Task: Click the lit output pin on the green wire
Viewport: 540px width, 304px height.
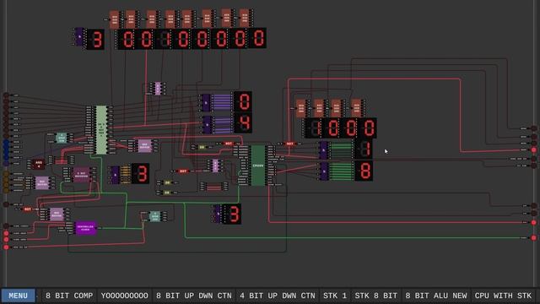Action: coord(534,238)
